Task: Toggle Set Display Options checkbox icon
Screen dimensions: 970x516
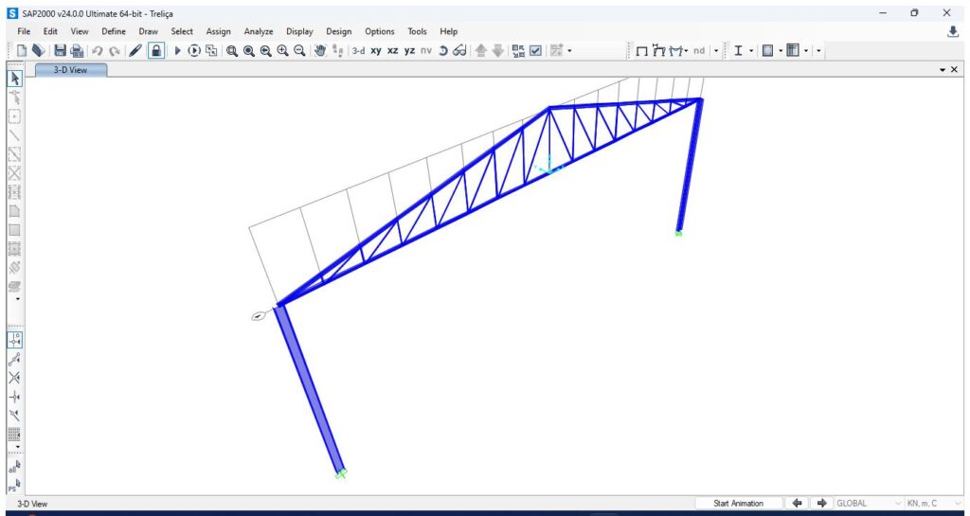Action: point(536,51)
